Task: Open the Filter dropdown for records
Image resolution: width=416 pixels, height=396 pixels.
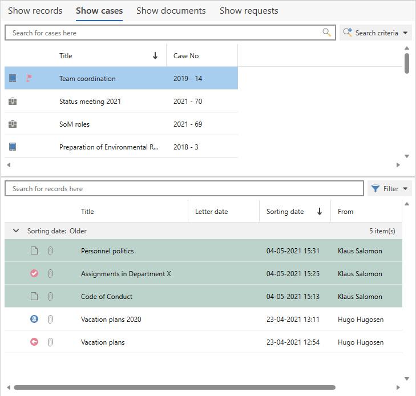Action: pos(390,189)
